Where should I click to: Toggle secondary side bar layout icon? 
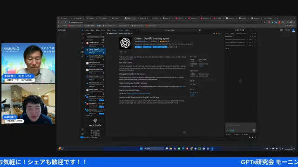[x=243, y=30]
